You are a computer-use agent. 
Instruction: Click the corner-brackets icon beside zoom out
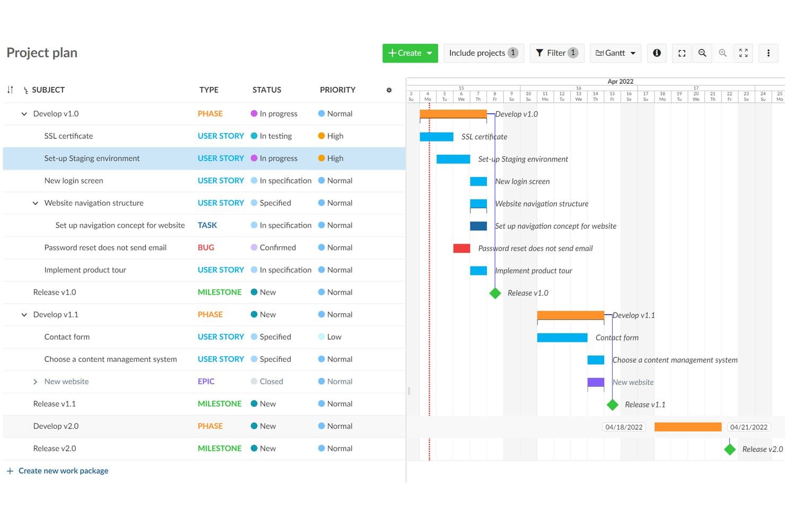pyautogui.click(x=682, y=53)
